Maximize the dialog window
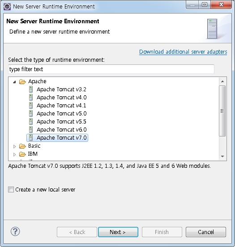This screenshot has width=235, height=247. 204,4
